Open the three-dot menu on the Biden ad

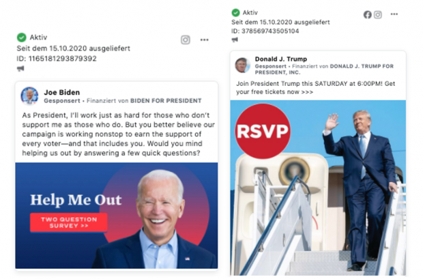pyautogui.click(x=205, y=40)
